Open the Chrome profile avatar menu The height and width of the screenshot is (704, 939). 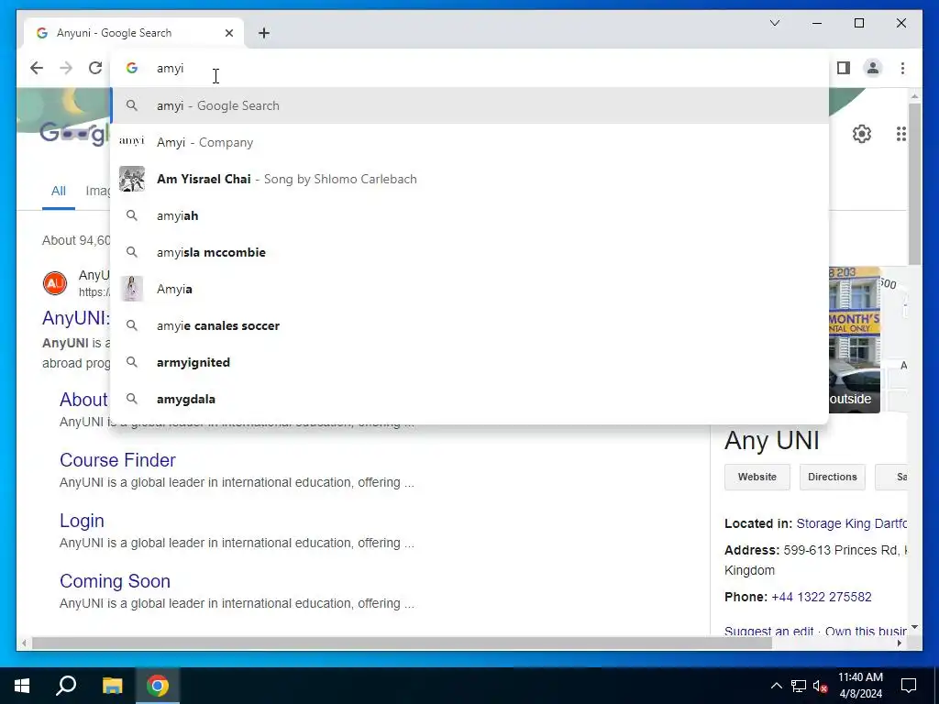873,68
